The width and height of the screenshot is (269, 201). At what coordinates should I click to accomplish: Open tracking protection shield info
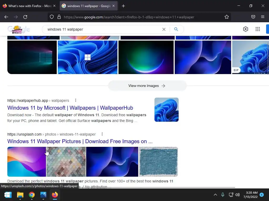(x=52, y=17)
